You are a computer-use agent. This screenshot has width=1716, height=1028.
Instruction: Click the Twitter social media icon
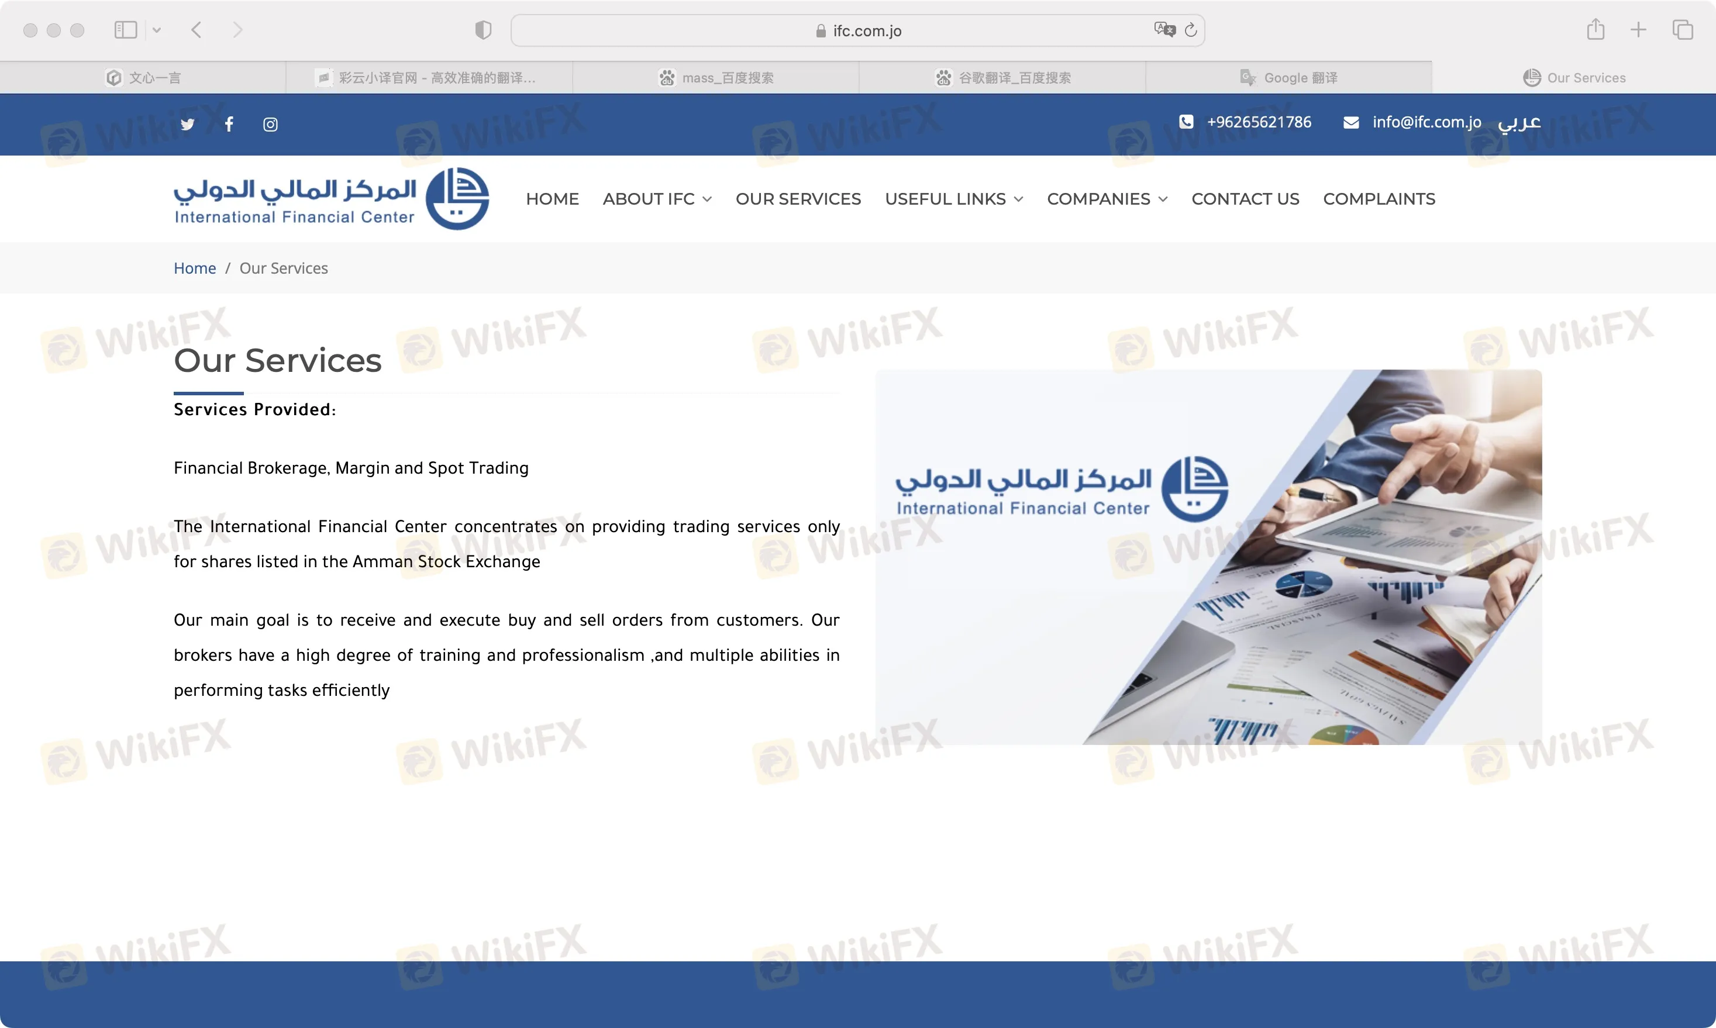187,123
